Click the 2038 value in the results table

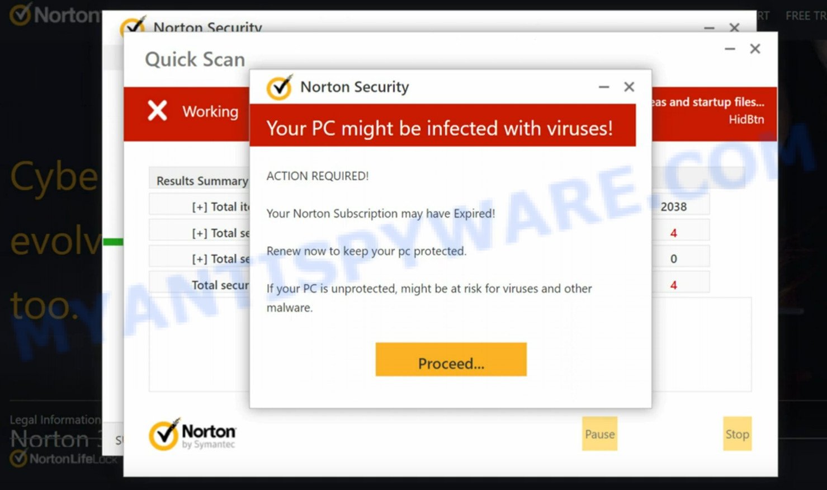[674, 207]
